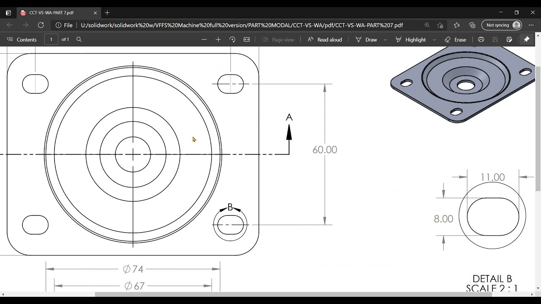Image resolution: width=541 pixels, height=304 pixels.
Task: Select the Erase tool
Action: 455,40
